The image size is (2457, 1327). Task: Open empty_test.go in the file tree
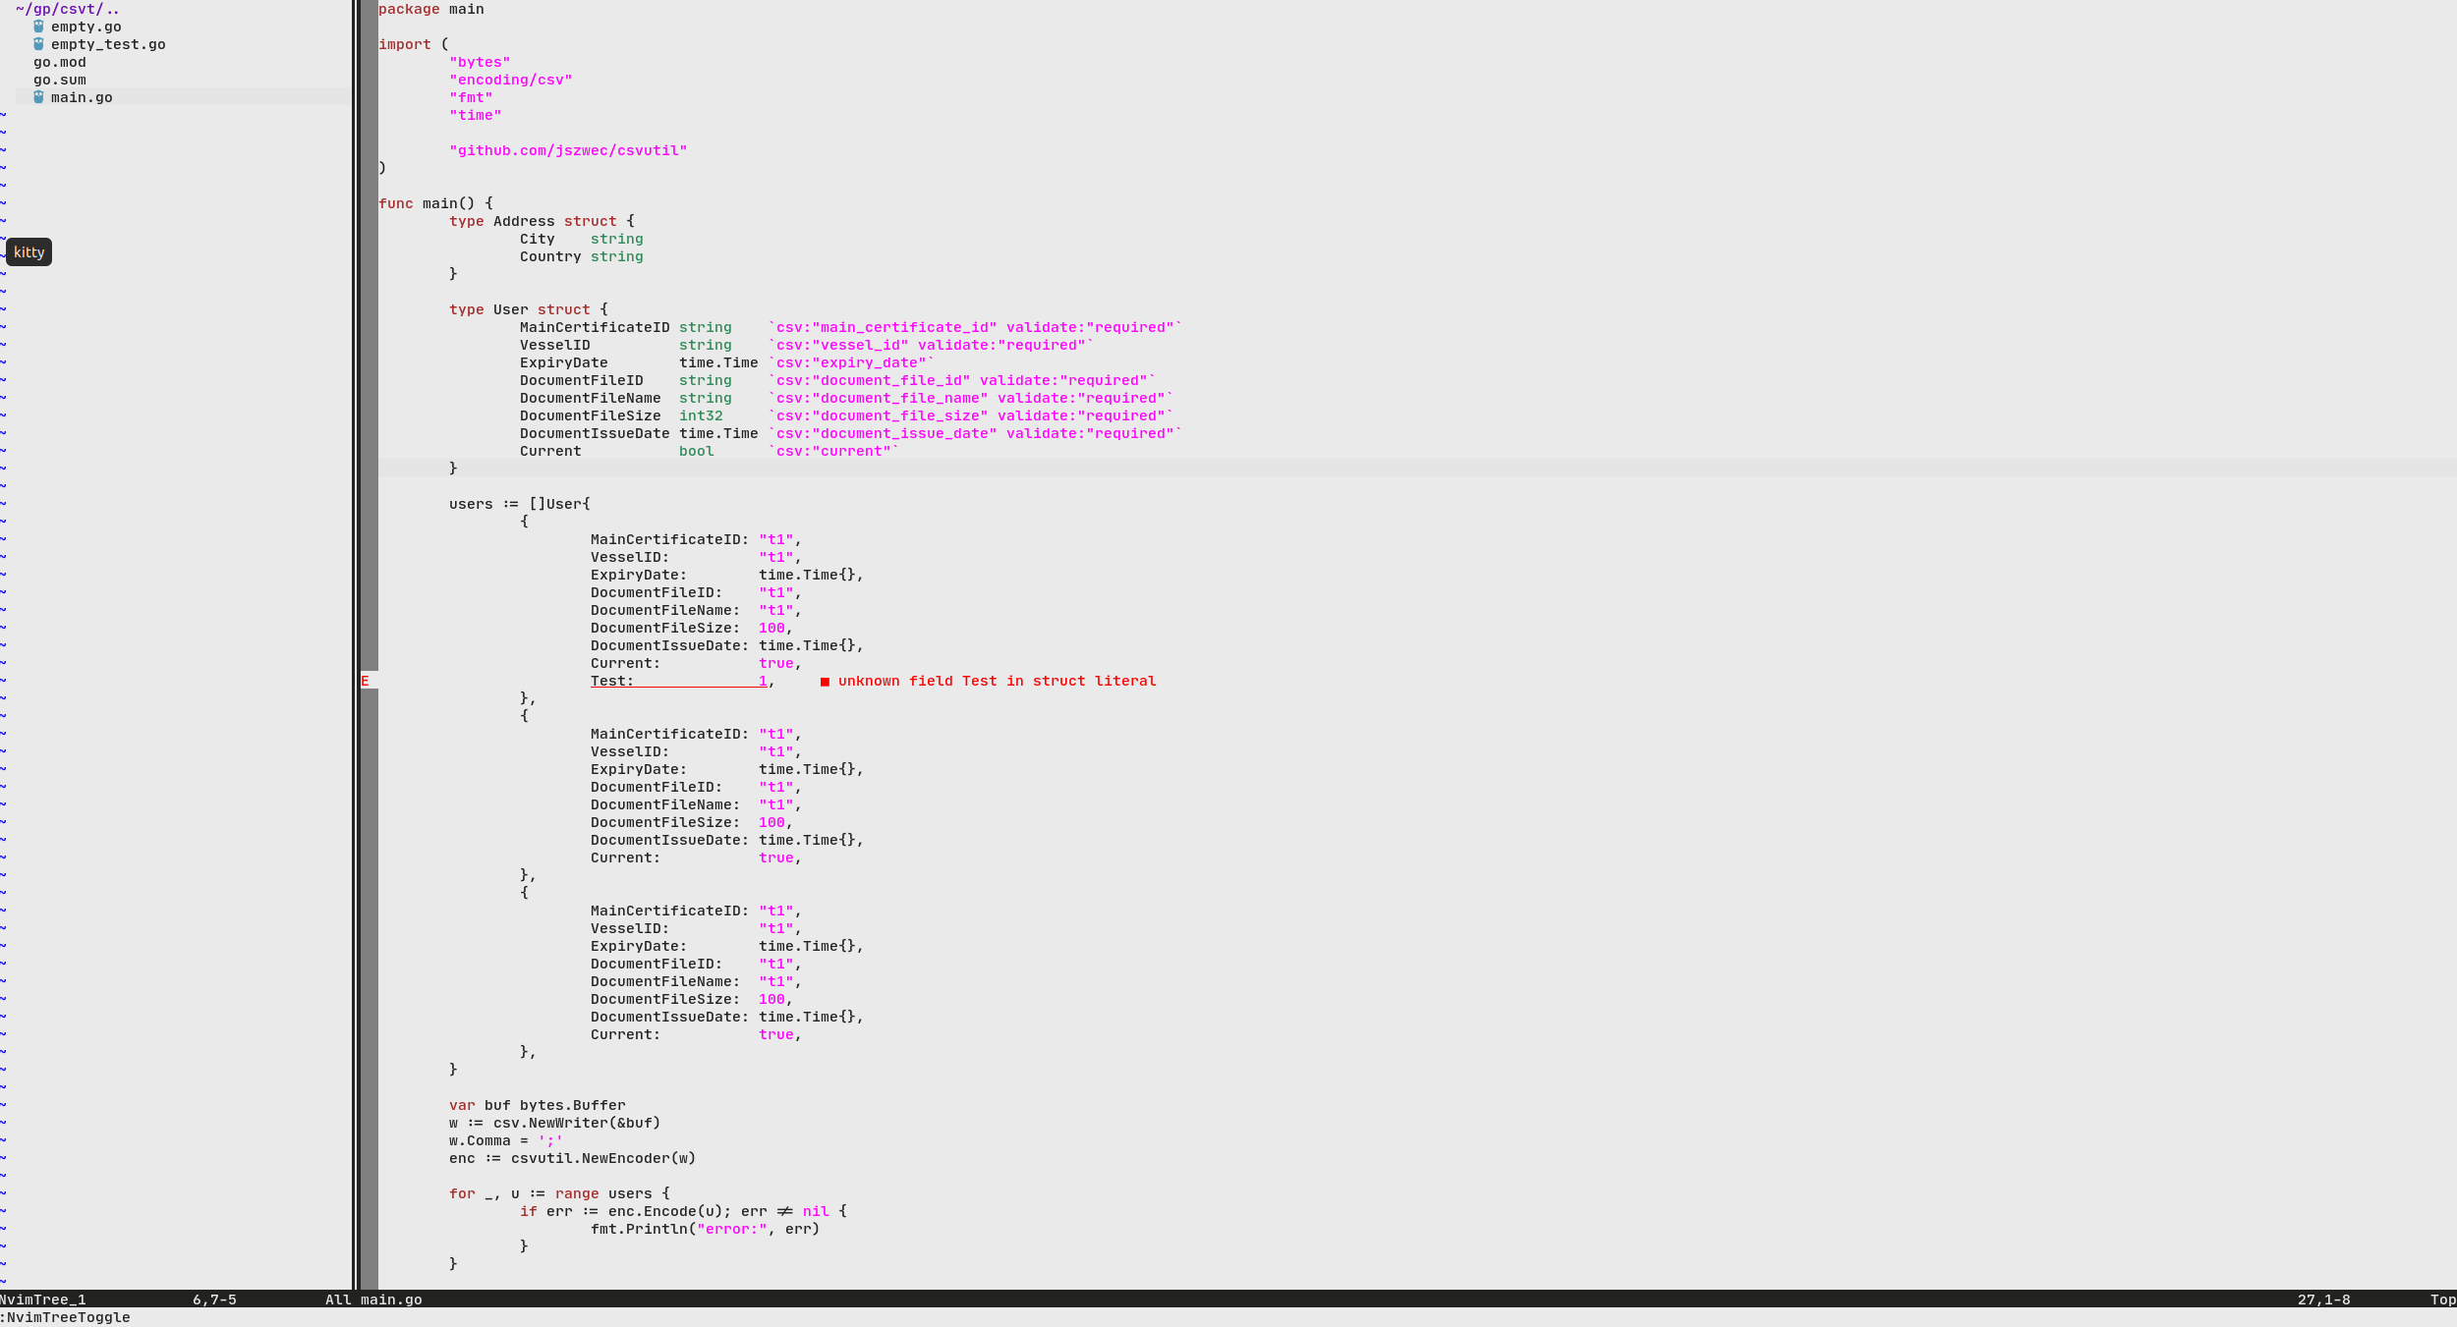click(x=108, y=44)
